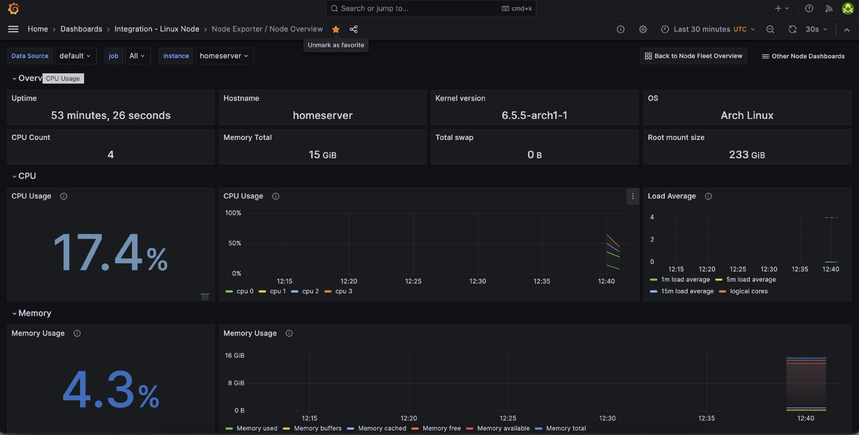
Task: Show info for CPU Usage stat panel
Action: (x=64, y=196)
